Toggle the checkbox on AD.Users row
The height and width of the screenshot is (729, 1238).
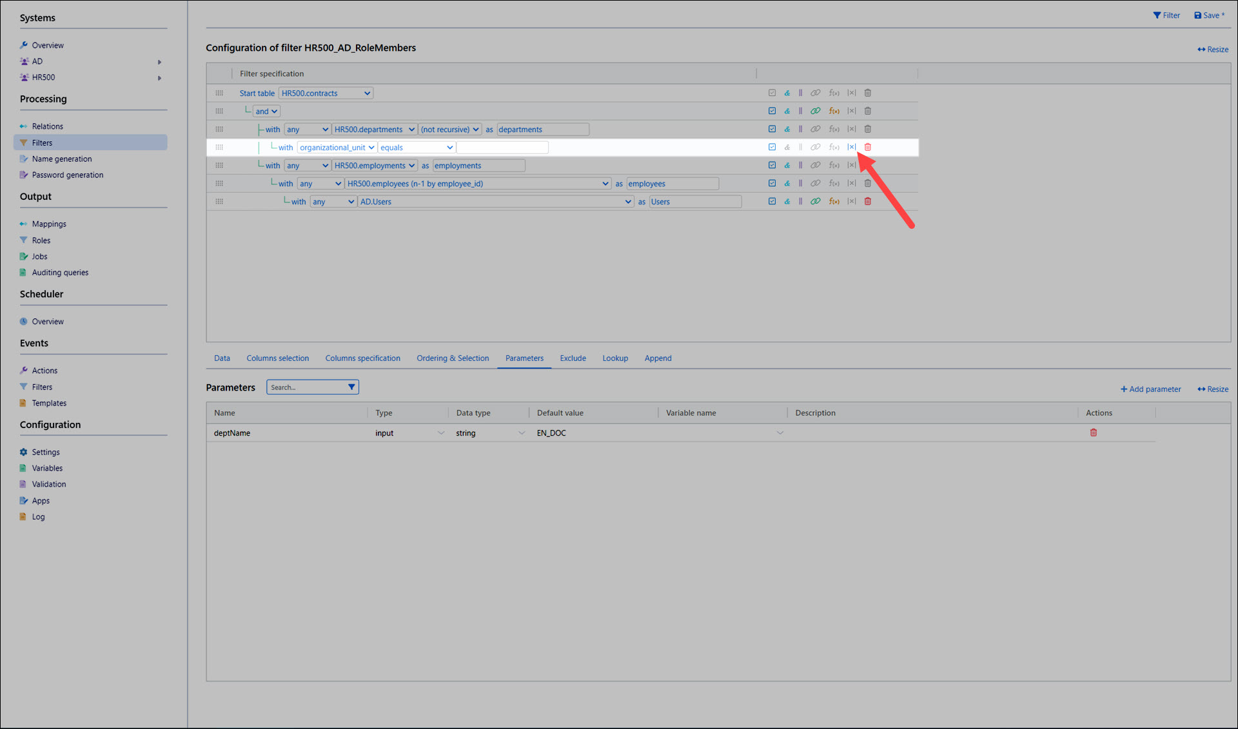[x=772, y=202]
